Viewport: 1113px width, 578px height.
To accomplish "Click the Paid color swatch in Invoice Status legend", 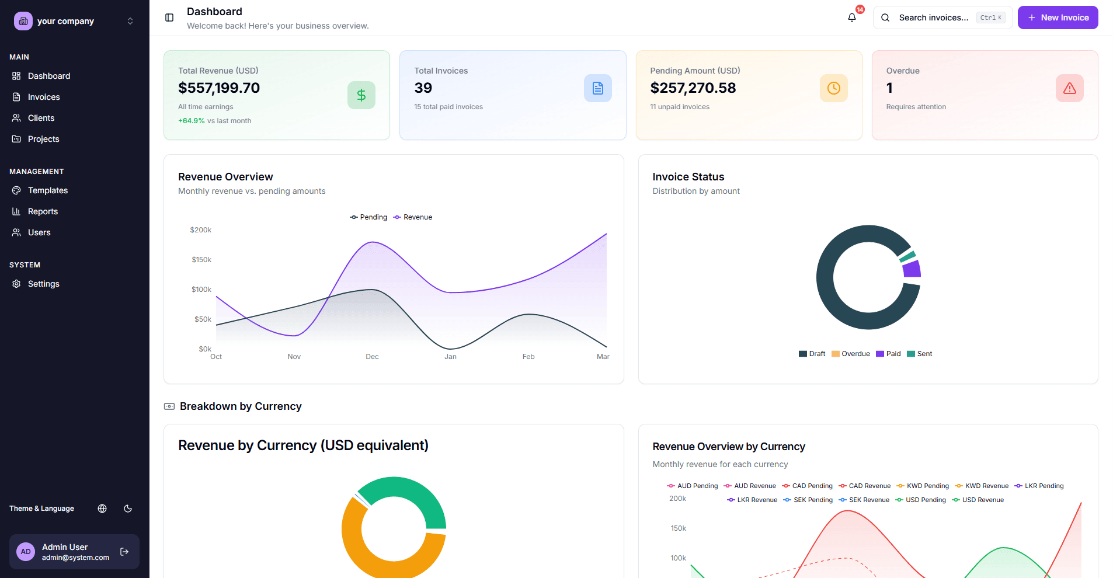I will [x=880, y=353].
